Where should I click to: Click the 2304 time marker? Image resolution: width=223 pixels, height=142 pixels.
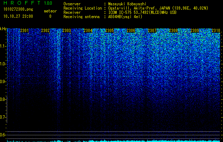tap(88, 31)
